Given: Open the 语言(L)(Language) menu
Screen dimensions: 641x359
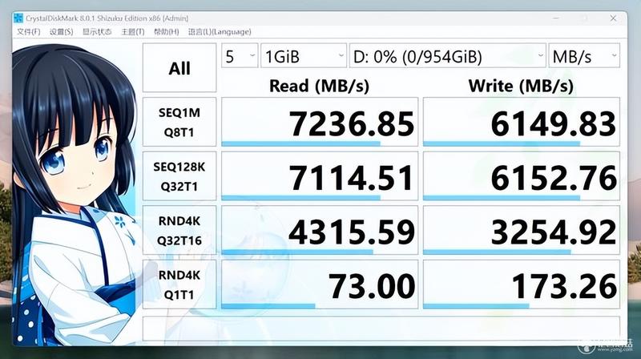Looking at the screenshot, I should point(220,32).
